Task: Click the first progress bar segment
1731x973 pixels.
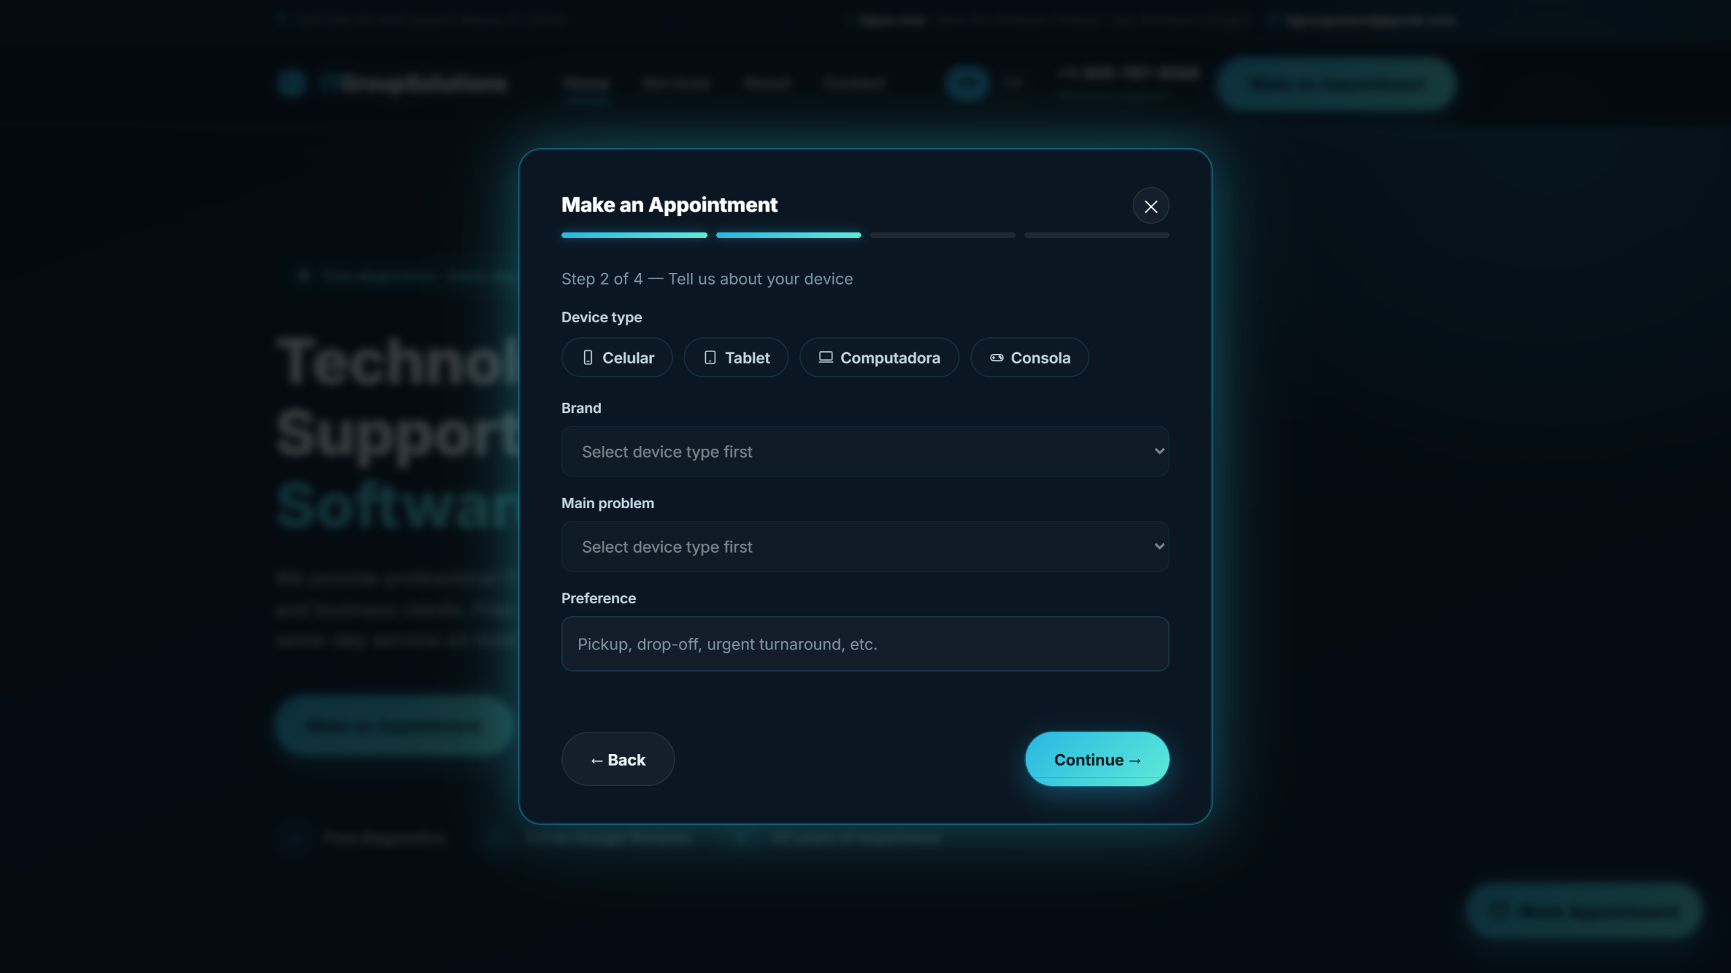Action: [634, 235]
